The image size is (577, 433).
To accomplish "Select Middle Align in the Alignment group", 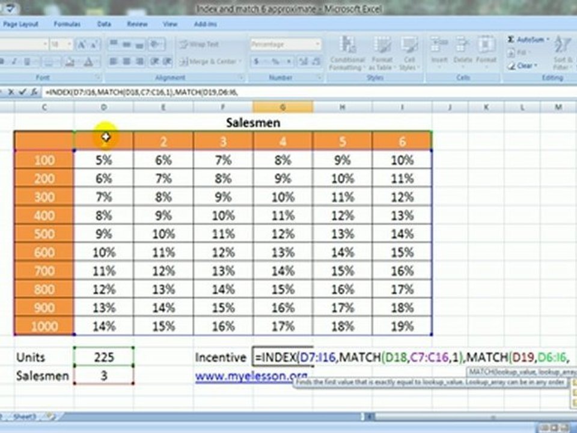I will coord(127,45).
